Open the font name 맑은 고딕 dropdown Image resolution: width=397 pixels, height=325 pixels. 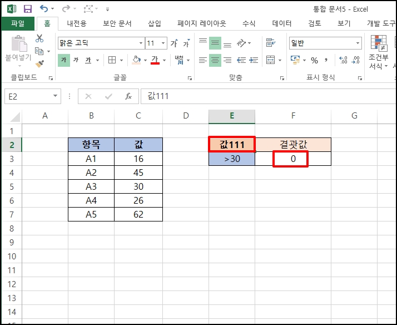tap(141, 43)
